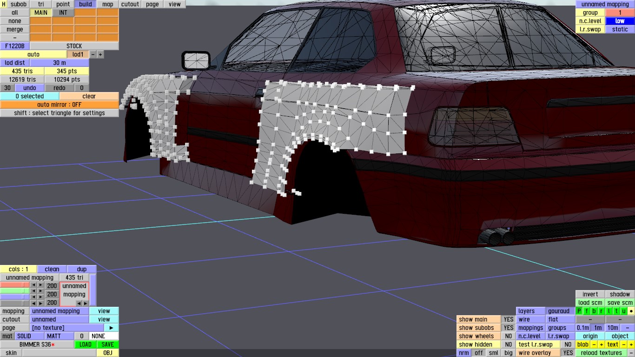Toggle auto mirror OFF setting
This screenshot has width=635, height=357.
pyautogui.click(x=60, y=105)
